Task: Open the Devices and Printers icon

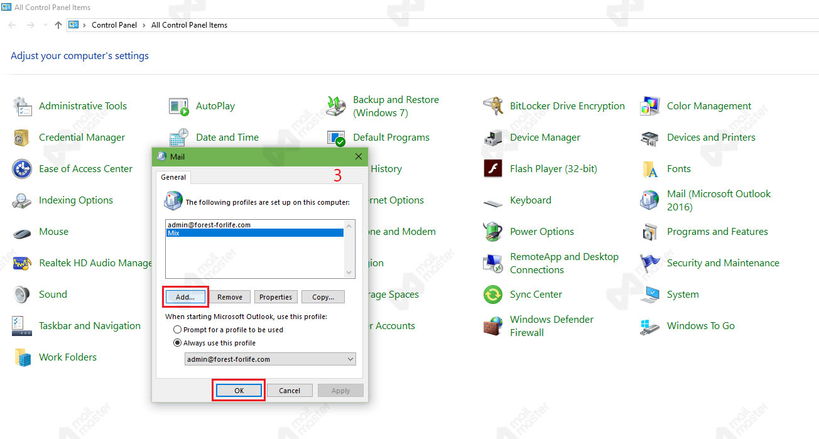Action: pos(650,138)
